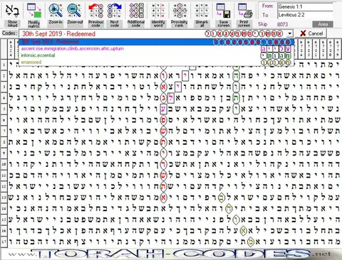Click the Print screen icon
Image resolution: width=342 pixels, height=260 pixels.
(x=244, y=11)
